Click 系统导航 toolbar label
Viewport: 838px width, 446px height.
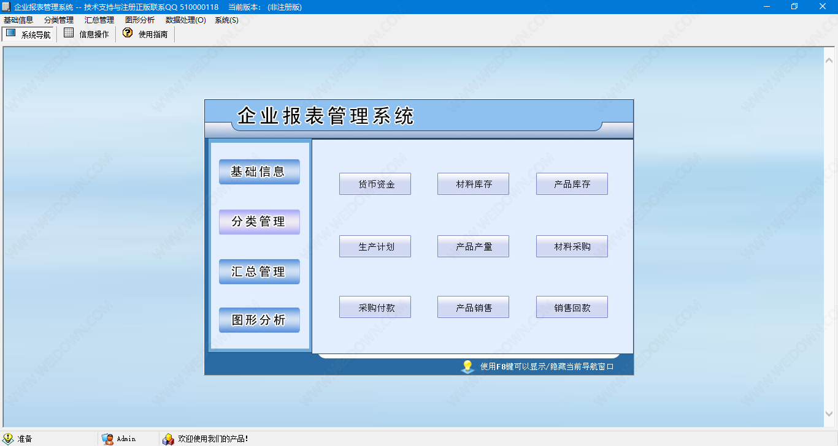(x=36, y=35)
